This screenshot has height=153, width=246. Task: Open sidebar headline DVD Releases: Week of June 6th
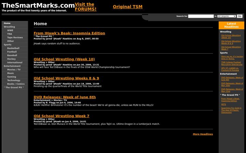click(x=232, y=79)
